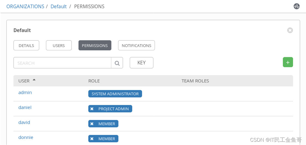Open the admin user link
This screenshot has width=306, height=145.
25,92
